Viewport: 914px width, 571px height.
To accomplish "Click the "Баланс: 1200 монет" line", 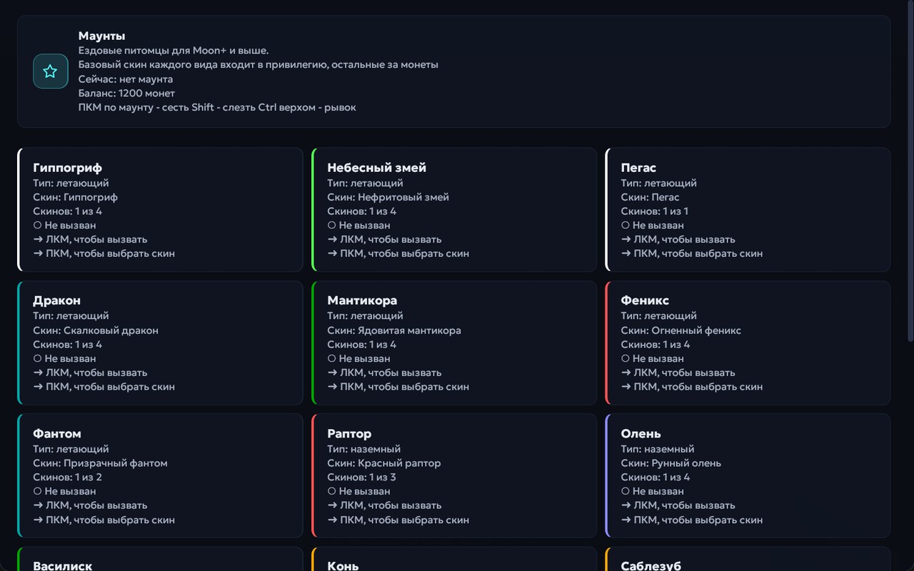I will click(x=126, y=94).
